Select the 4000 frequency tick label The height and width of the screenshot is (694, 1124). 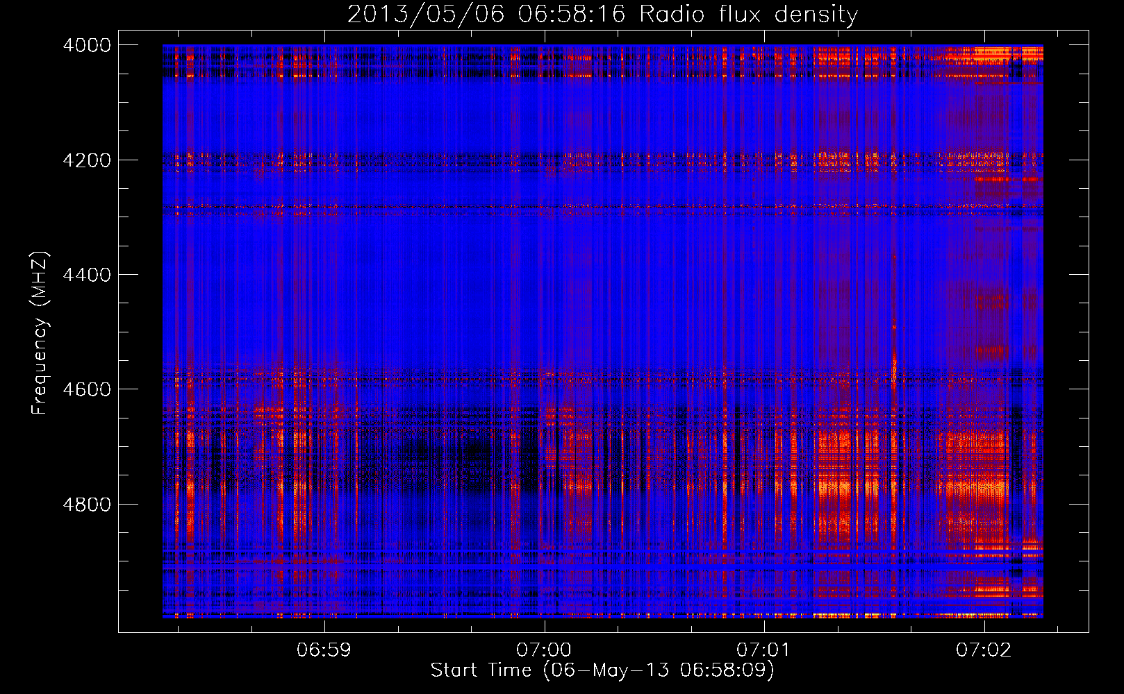pyautogui.click(x=87, y=45)
